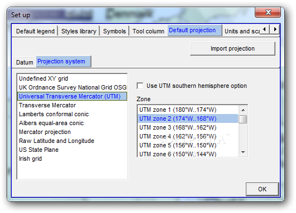The image size is (296, 213).
Task: Switch to the Styles library tab
Action: 79,31
